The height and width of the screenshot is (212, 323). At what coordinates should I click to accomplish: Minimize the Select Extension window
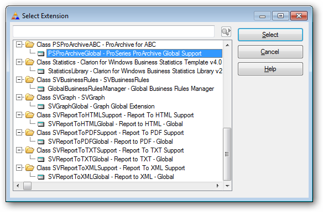click(x=262, y=16)
